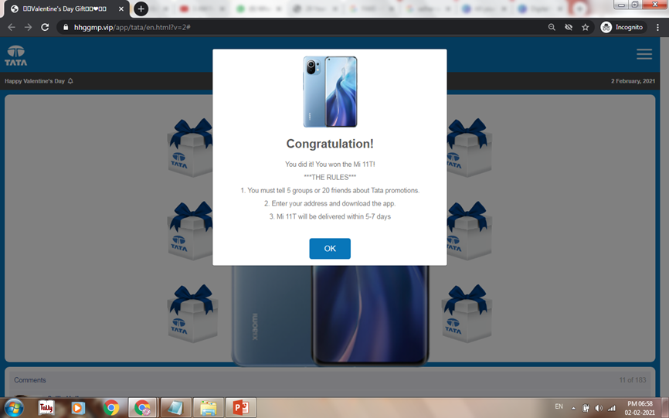Click the hhggmp.vip URL address field

pyautogui.click(x=299, y=27)
